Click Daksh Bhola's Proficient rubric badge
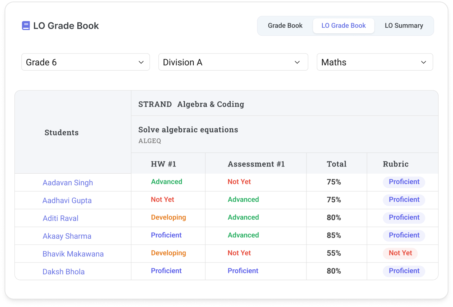The image size is (453, 307). 404,271
